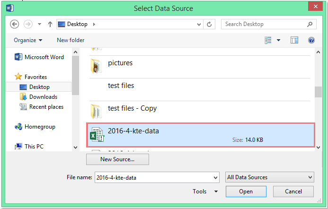This screenshot has height=209, width=328.
Task: Click the Search Desktop input field
Action: pyautogui.click(x=265, y=24)
